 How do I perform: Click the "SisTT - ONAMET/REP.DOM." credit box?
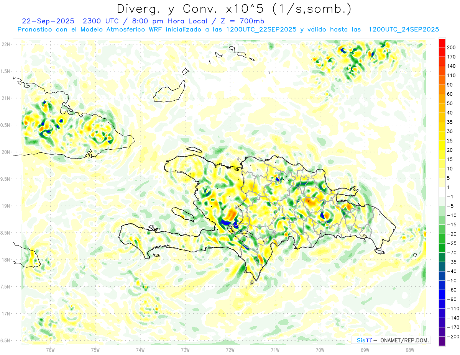391,340
